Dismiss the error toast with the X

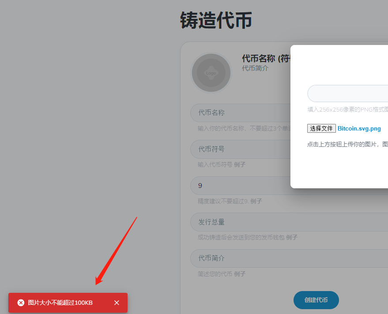click(117, 303)
